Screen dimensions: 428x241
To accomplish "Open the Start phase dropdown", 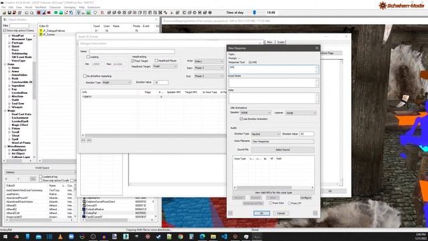I will click(x=209, y=68).
